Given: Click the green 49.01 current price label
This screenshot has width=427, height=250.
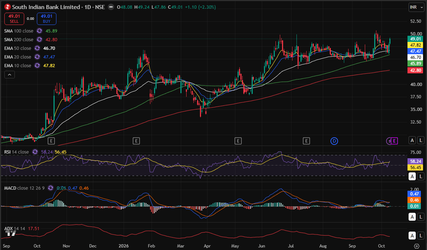Looking at the screenshot, I should (415, 39).
